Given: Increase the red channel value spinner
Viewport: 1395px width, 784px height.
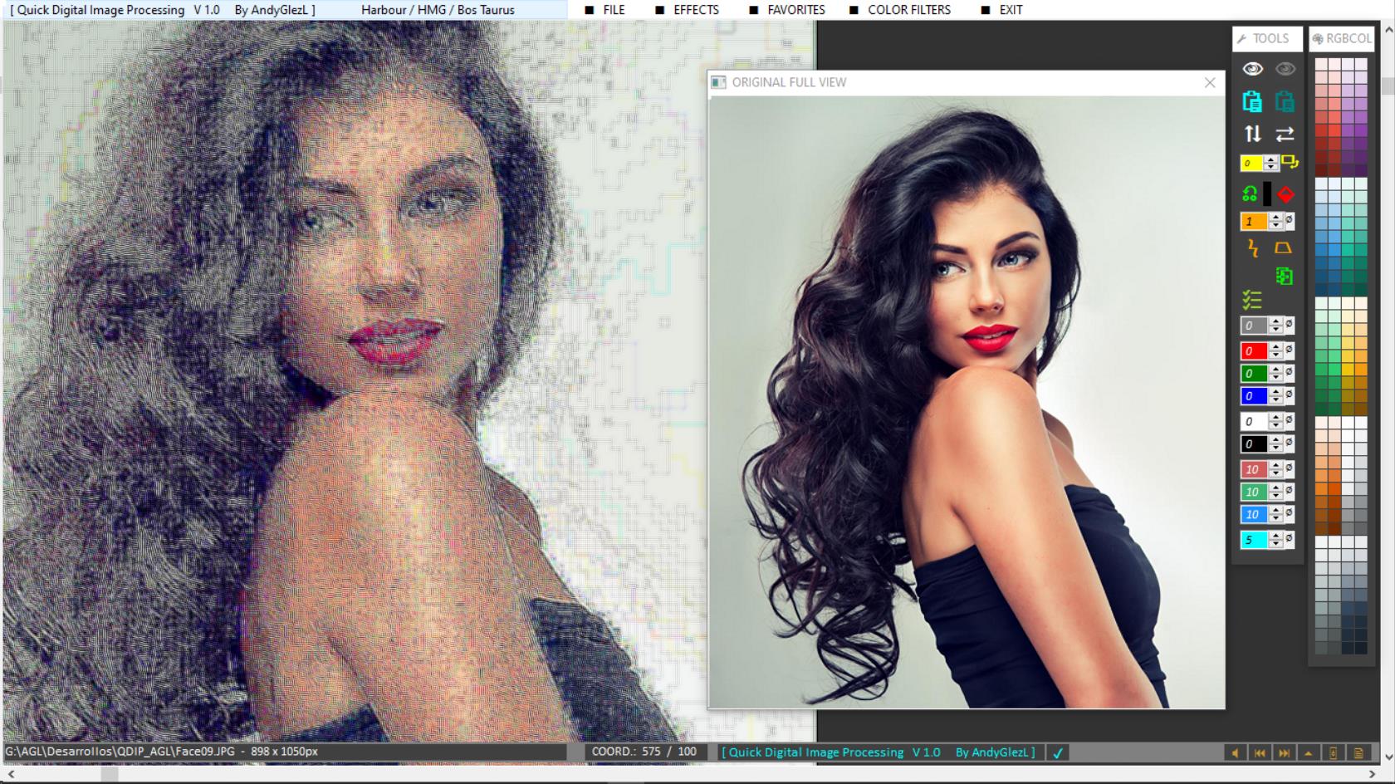Looking at the screenshot, I should [x=1276, y=346].
